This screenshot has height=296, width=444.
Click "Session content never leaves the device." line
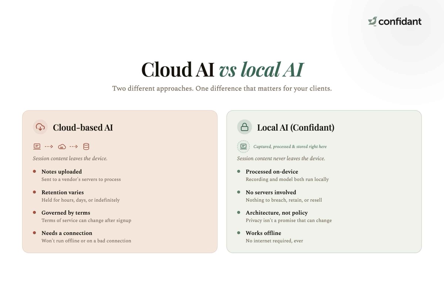(x=281, y=158)
